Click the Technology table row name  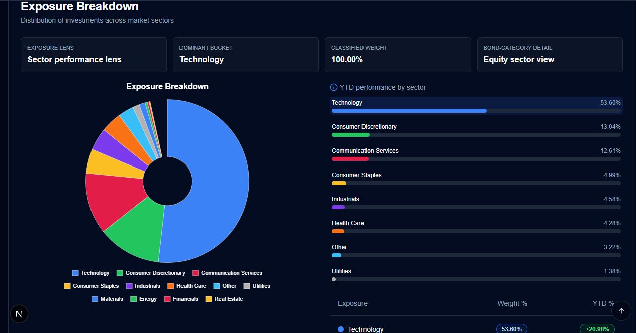tap(366, 329)
